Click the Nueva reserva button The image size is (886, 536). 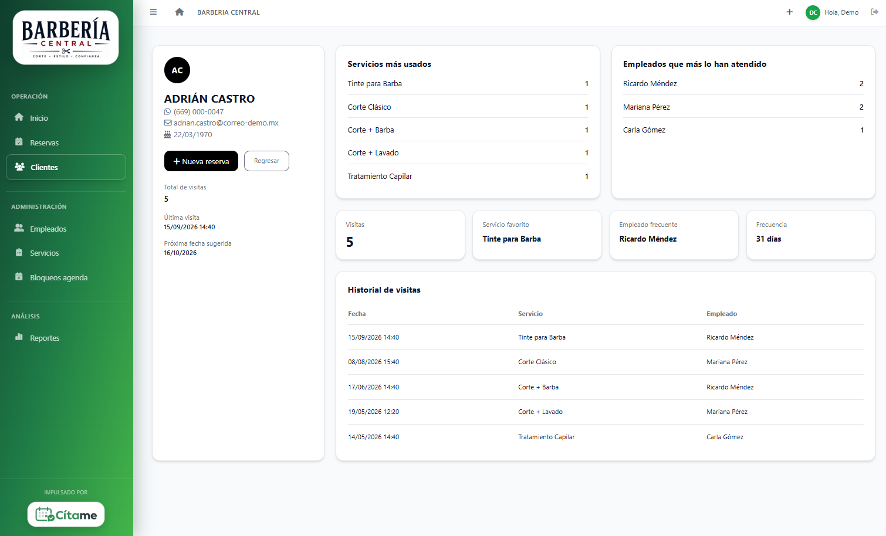[201, 161]
